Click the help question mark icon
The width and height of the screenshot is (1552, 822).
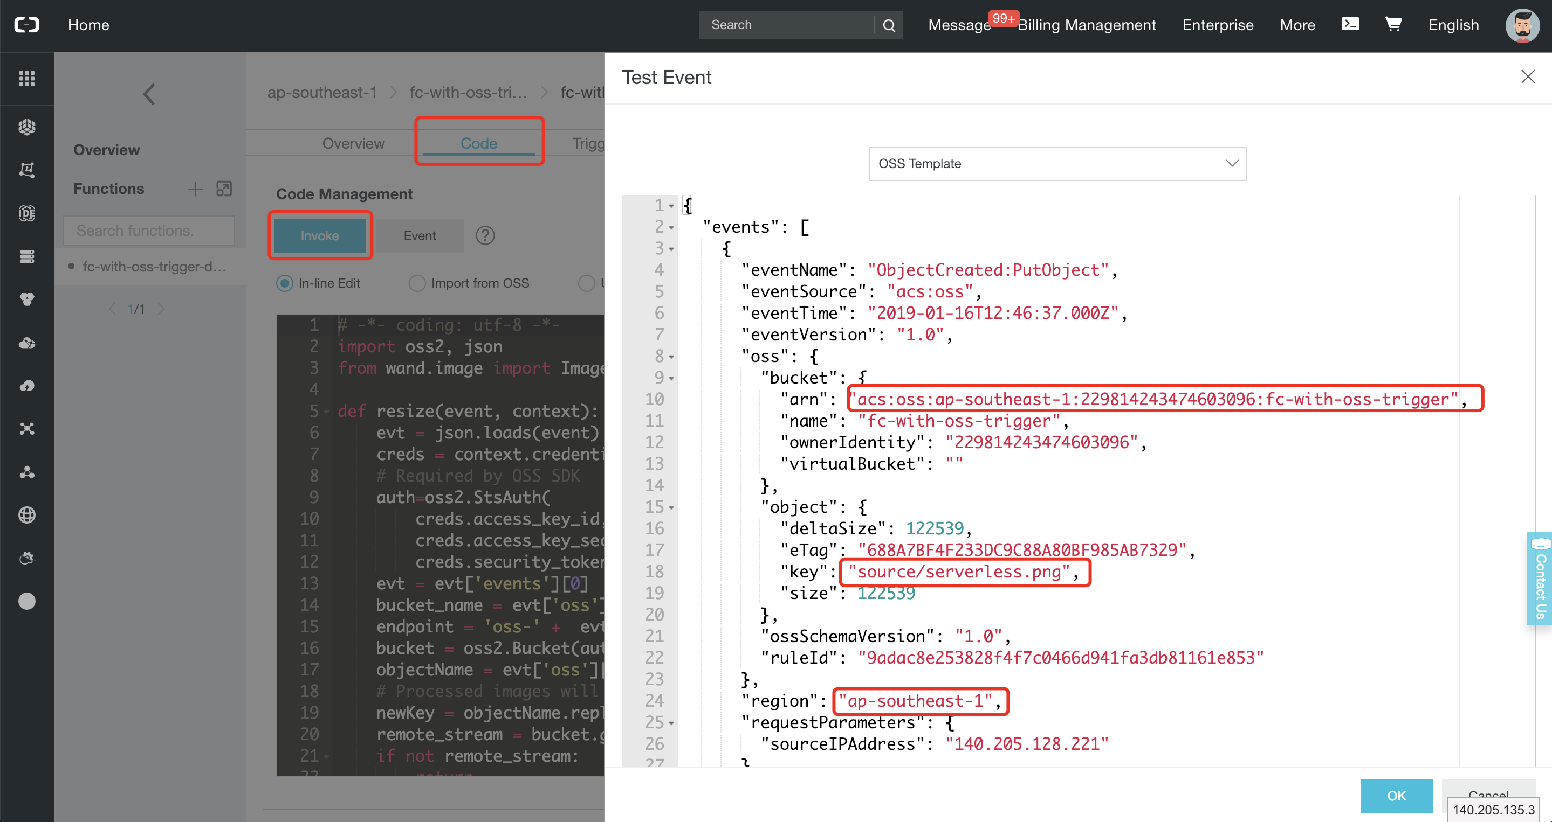tap(485, 236)
